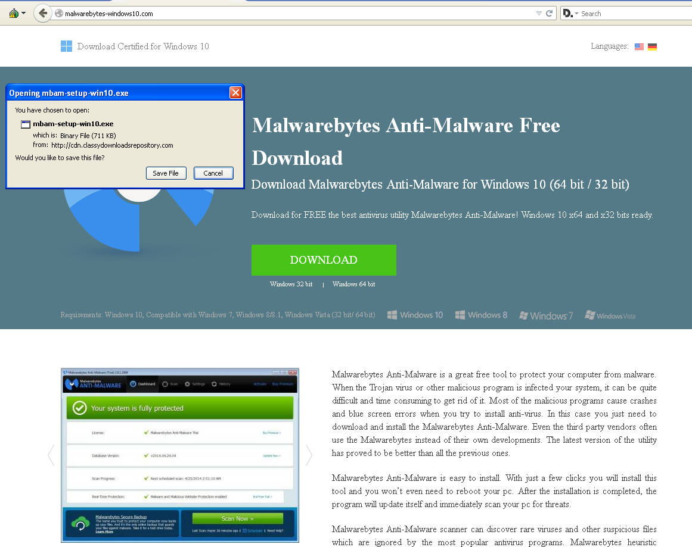Show previous screenshot with left carousel arrow
This screenshot has width=692, height=547.
tap(51, 455)
